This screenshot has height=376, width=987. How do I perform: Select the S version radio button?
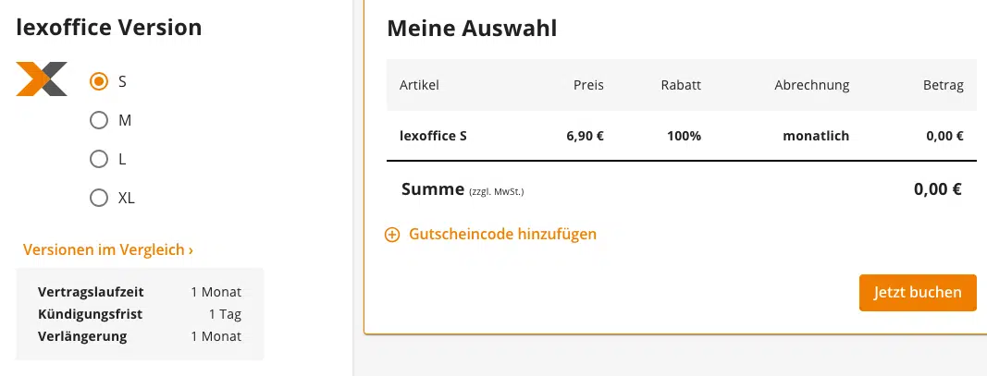(x=99, y=81)
